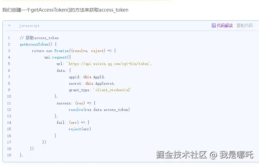Select line number 5 in the gutter
Viewport: 259px width, 165px height.
tap(9, 64)
